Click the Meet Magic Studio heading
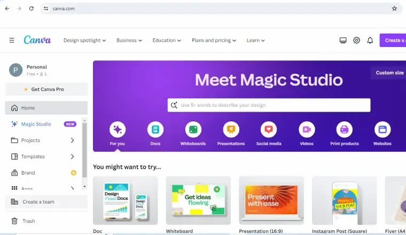Image resolution: width=406 pixels, height=235 pixels. (269, 80)
